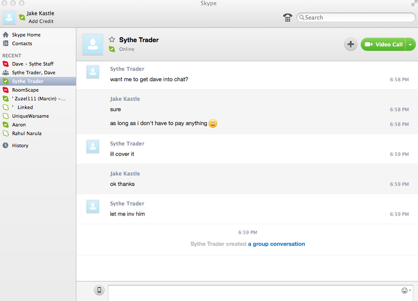Click the smiley emoticon in Jake's message
418x301 pixels.
pos(213,123)
